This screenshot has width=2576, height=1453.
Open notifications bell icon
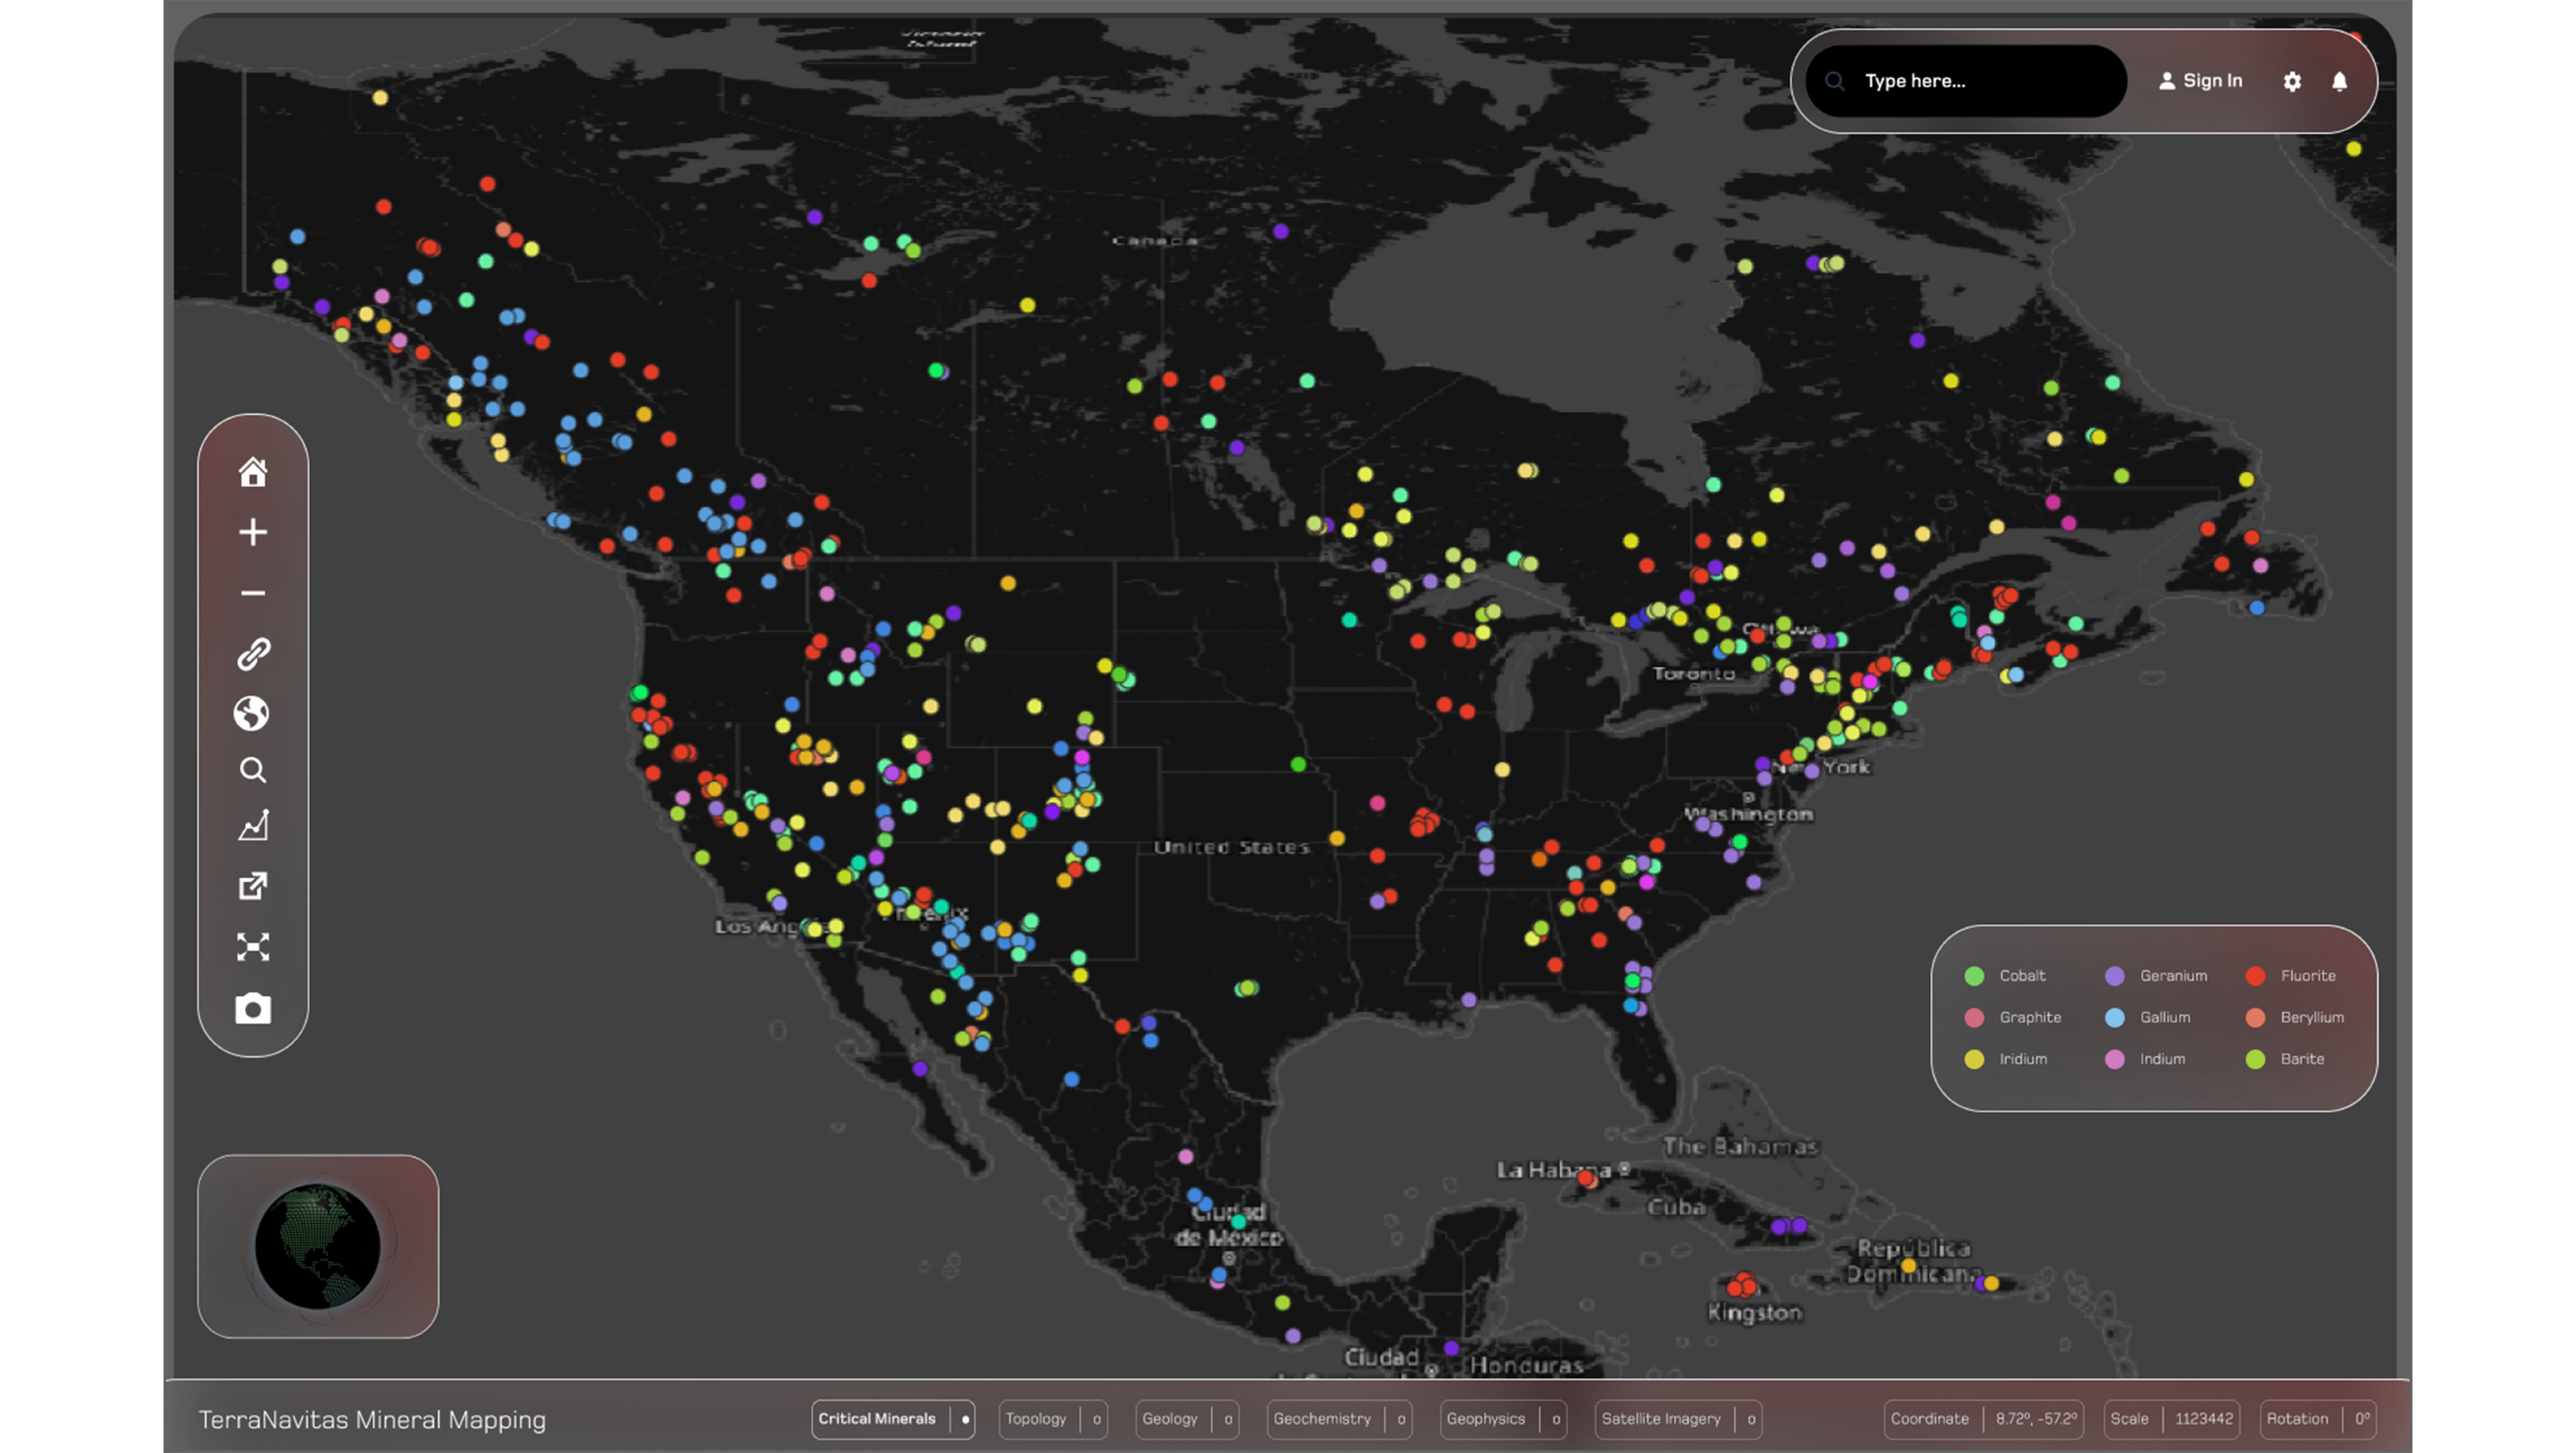pos(2339,82)
